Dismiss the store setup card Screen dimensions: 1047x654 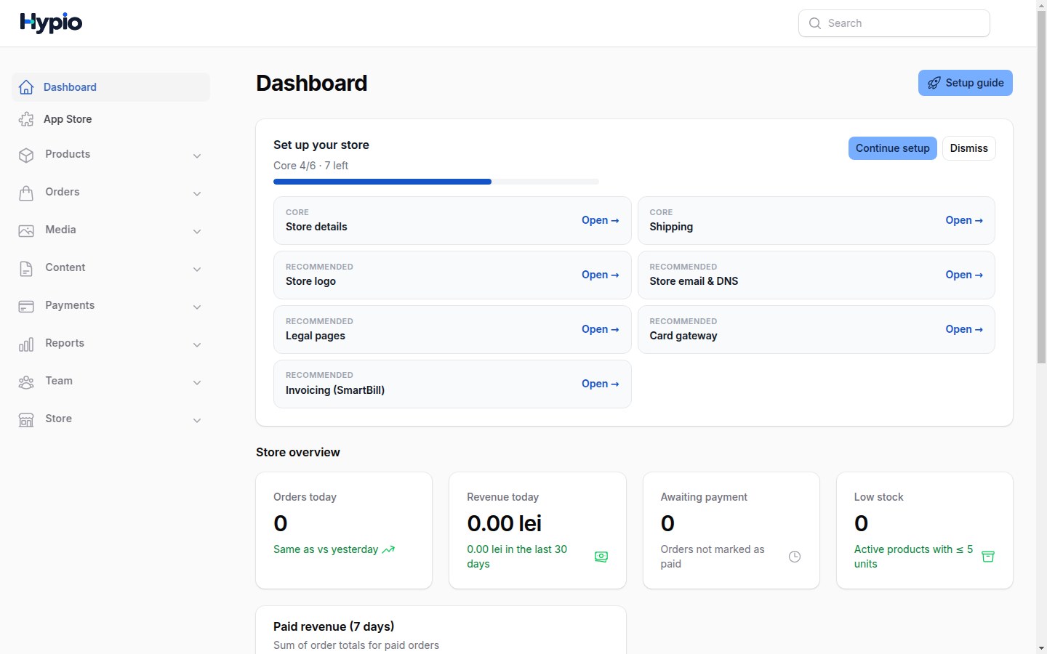tap(969, 148)
